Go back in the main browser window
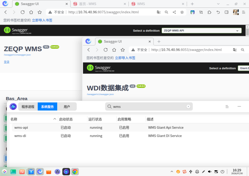This screenshot has width=249, height=176. tap(6, 12)
